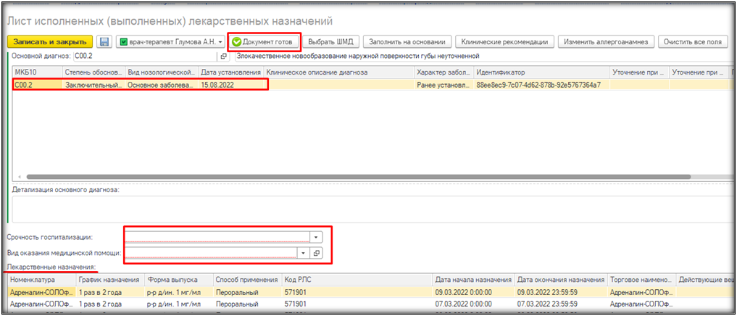
Task: Open the doctor Глумова А.Н. dropdown
Action: coord(221,42)
